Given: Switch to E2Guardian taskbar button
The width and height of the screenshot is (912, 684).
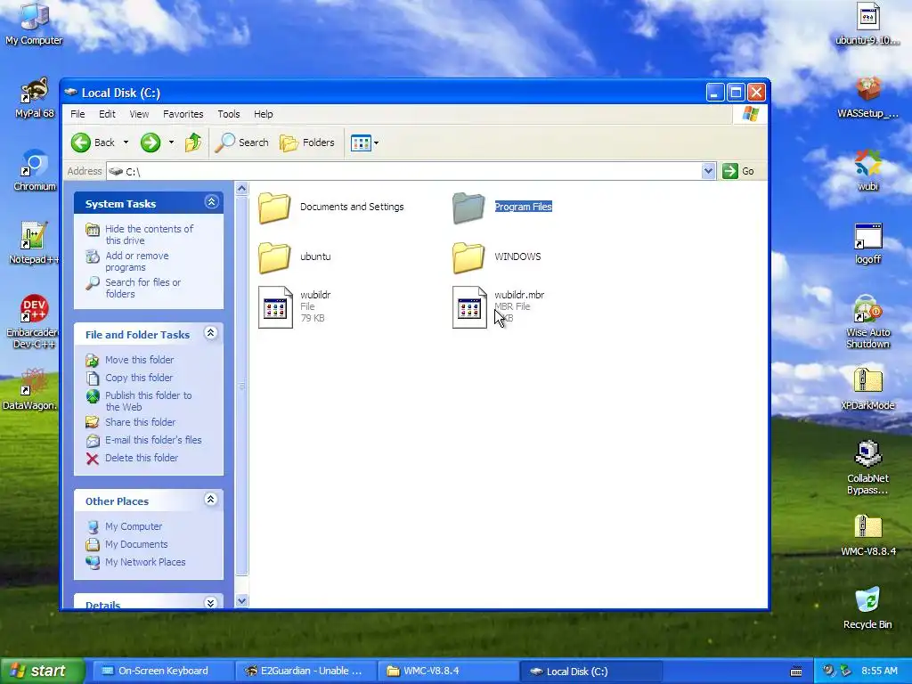Looking at the screenshot, I should [x=305, y=672].
